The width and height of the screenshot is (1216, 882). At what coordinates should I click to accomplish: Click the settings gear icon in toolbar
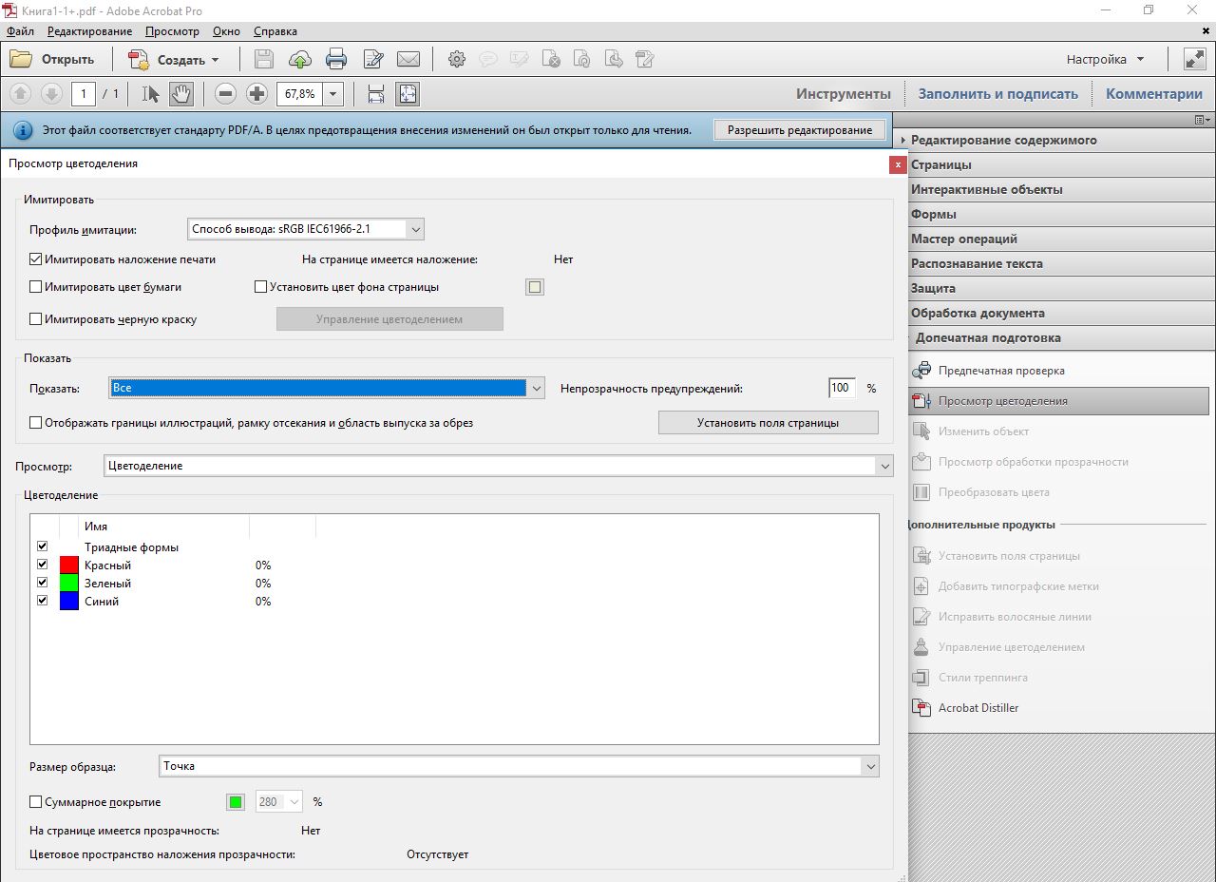[457, 59]
